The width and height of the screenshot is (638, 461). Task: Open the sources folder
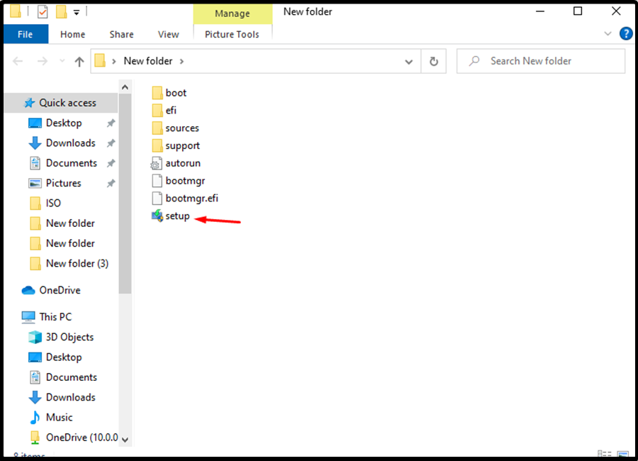click(182, 128)
